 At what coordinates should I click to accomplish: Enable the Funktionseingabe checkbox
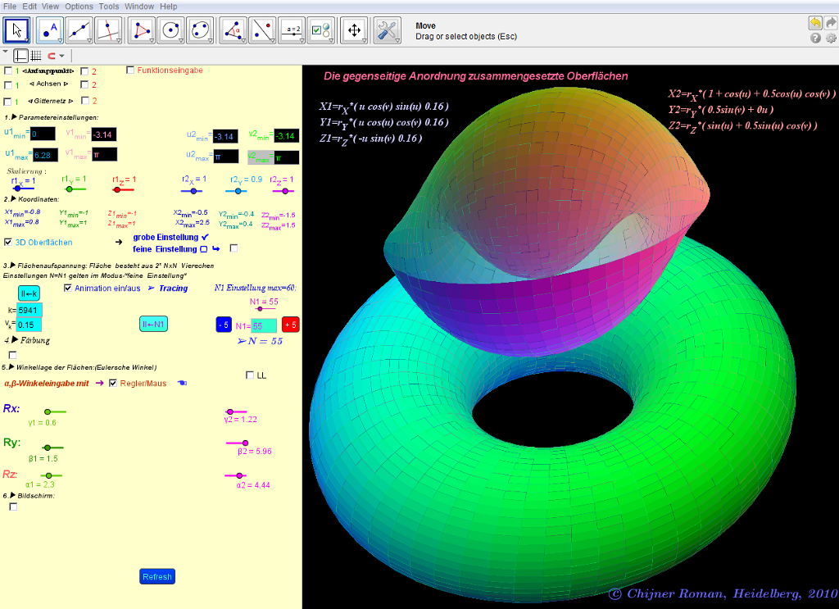tap(130, 70)
